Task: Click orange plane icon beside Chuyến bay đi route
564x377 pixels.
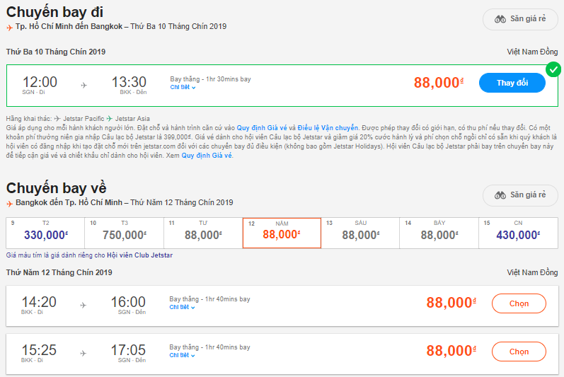Action: pyautogui.click(x=9, y=27)
